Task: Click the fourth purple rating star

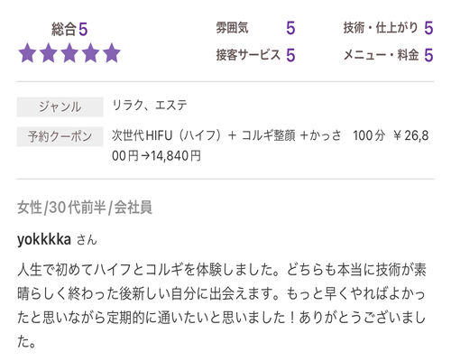Action: tap(90, 53)
